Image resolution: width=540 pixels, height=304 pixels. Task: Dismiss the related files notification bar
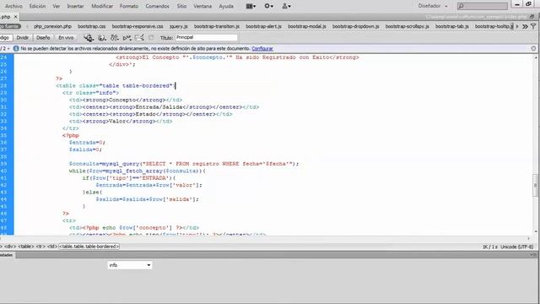point(533,49)
